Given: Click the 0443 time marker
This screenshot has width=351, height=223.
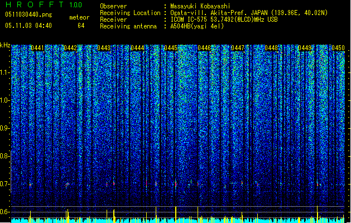Looking at the screenshot, I should pos(104,48).
